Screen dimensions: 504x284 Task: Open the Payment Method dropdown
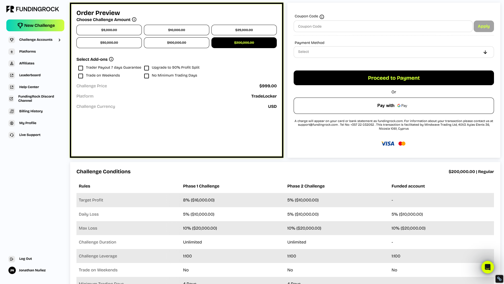click(393, 52)
